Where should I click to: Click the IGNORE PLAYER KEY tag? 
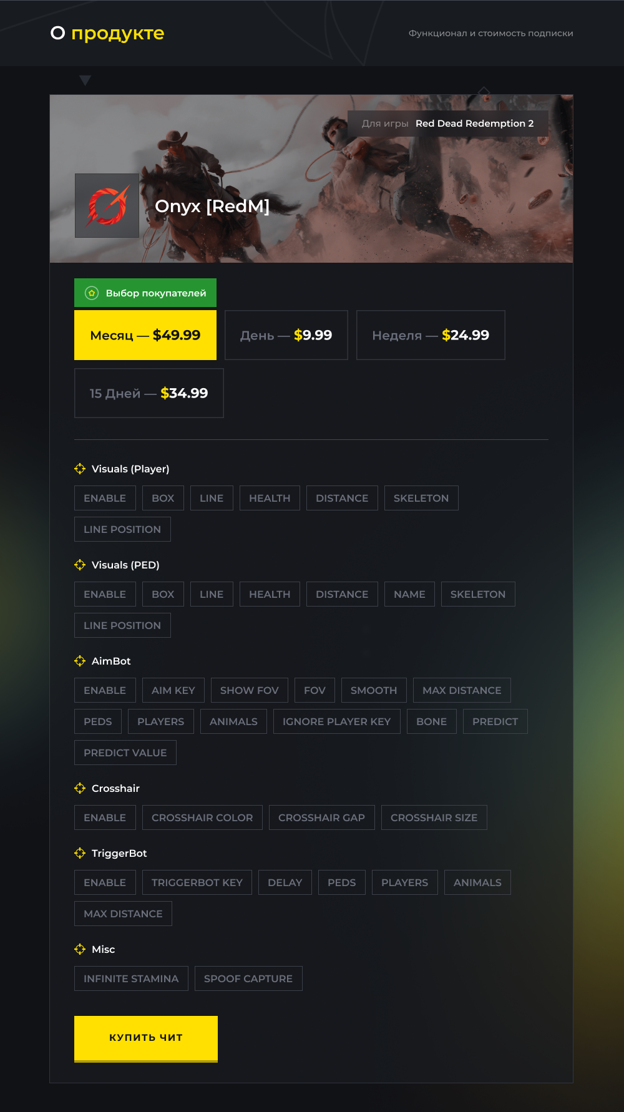pyautogui.click(x=337, y=721)
